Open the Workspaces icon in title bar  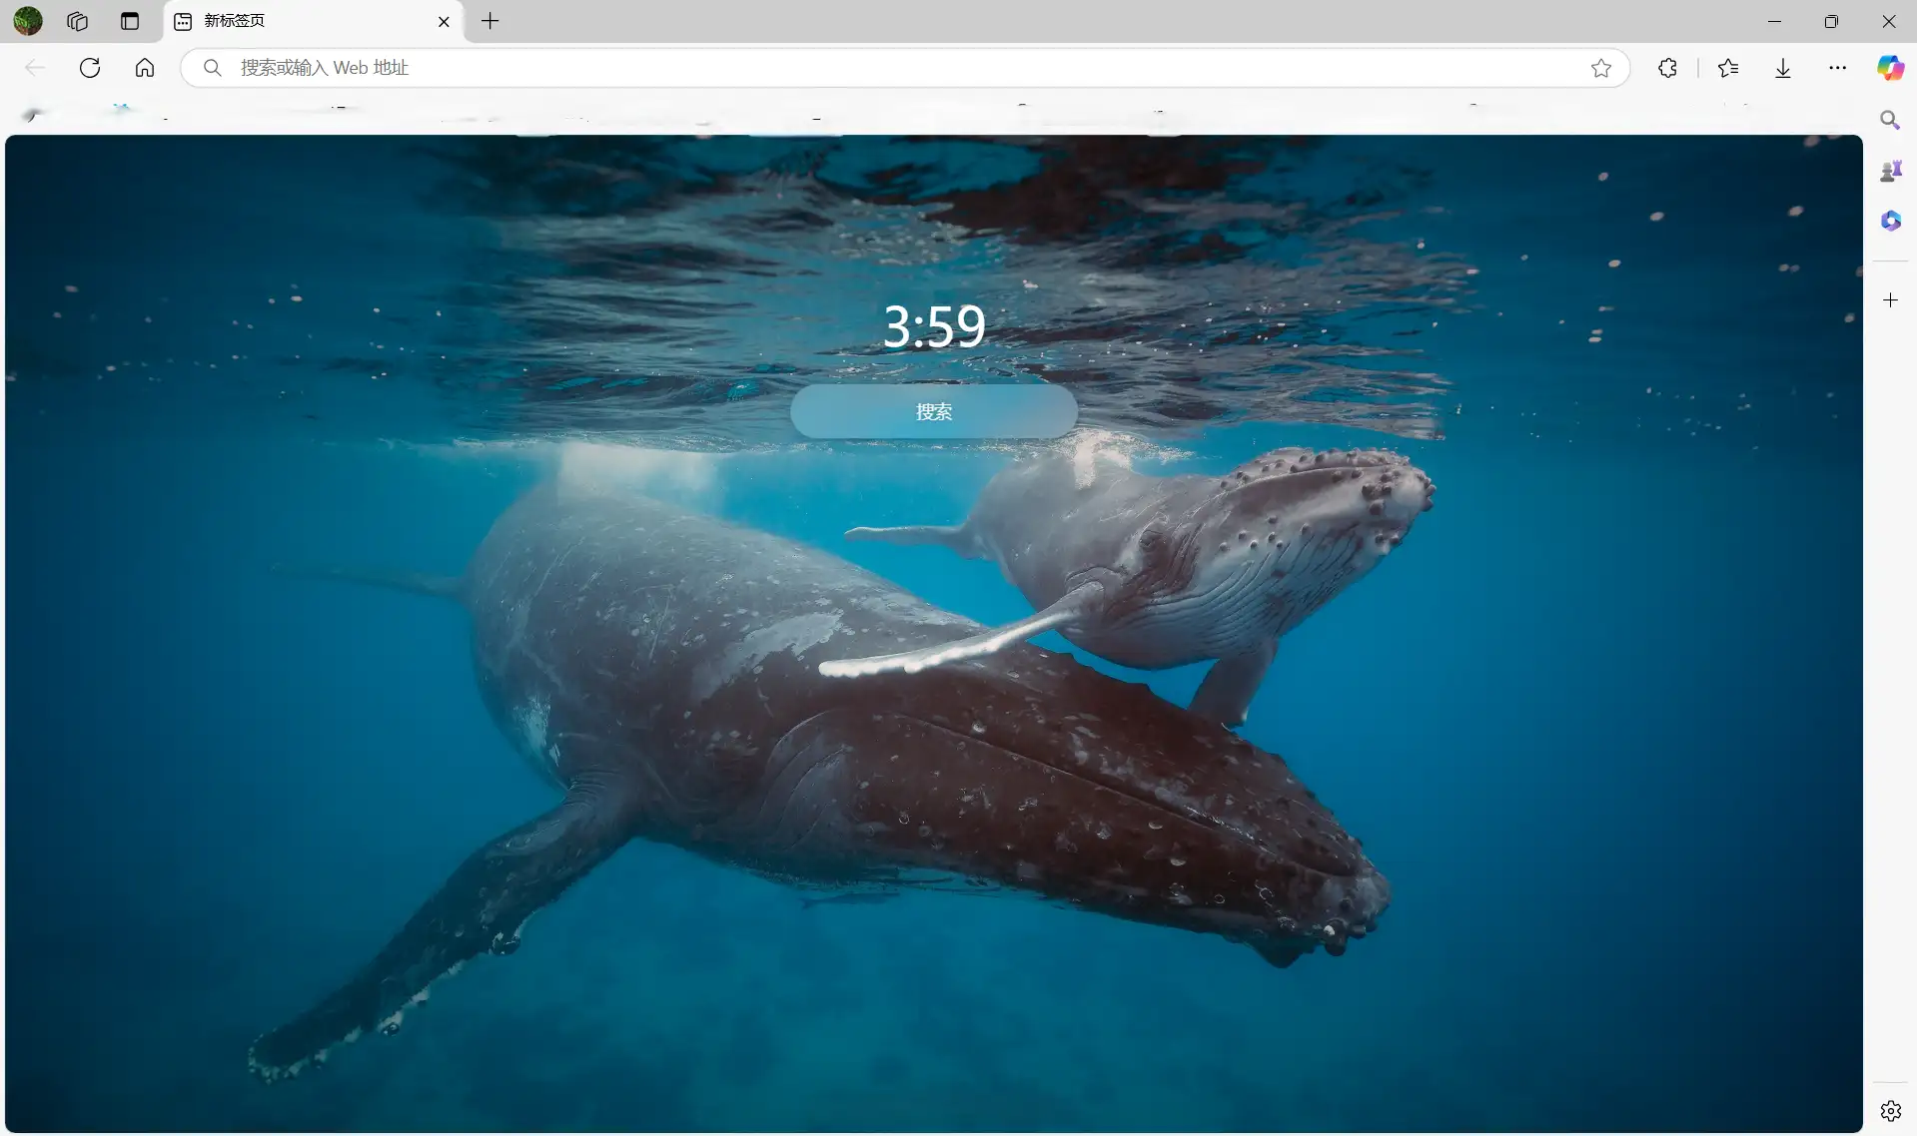pos(78,21)
